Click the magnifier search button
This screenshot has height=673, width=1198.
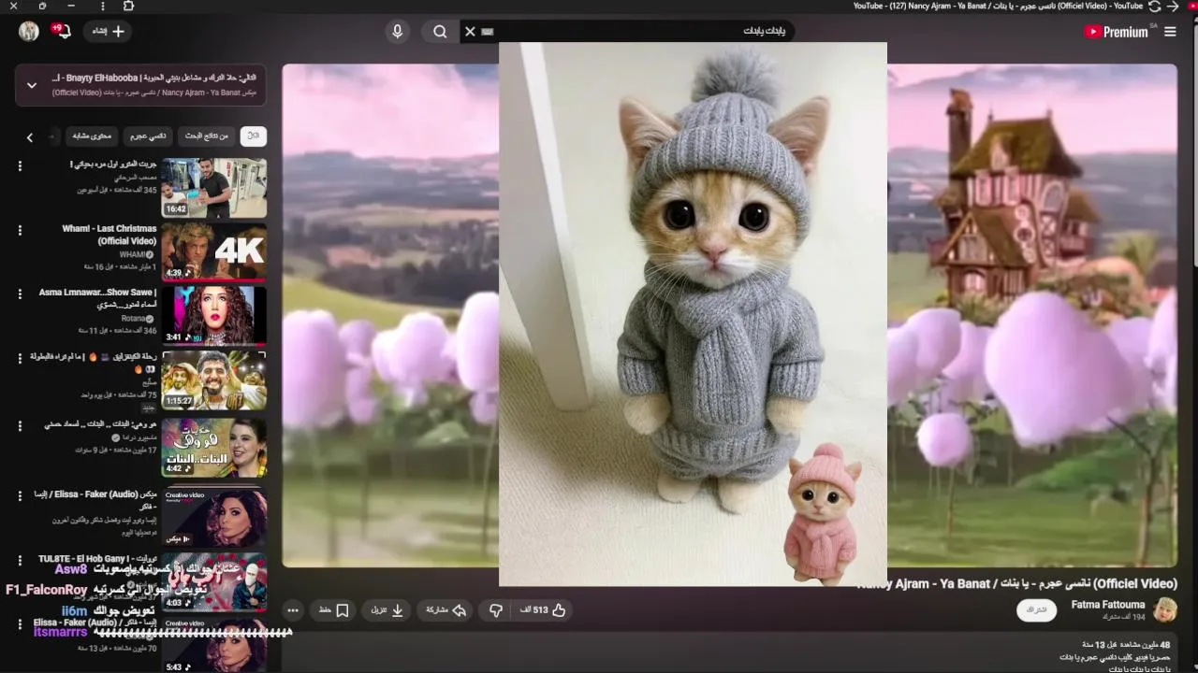440,32
